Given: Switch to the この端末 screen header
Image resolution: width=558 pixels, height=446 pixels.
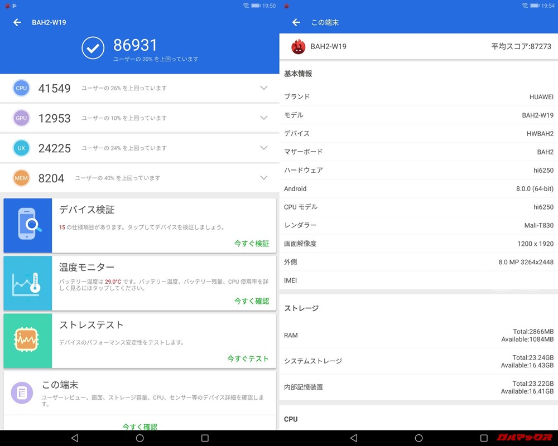Looking at the screenshot, I should 326,23.
